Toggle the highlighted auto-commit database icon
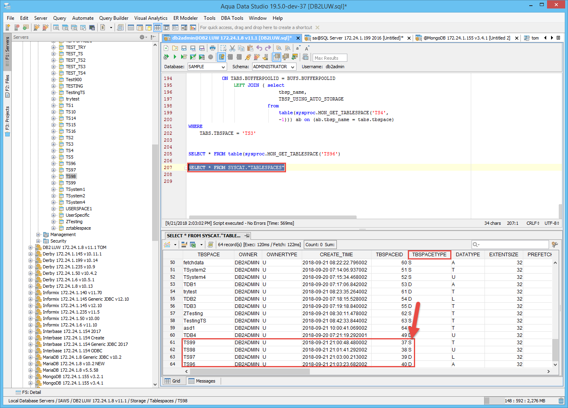The image size is (568, 408). point(221,57)
